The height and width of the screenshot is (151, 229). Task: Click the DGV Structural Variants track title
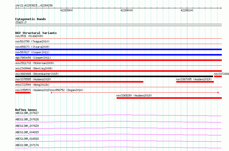(x=36, y=33)
